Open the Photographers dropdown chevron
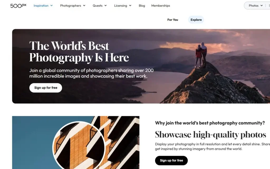 click(84, 6)
